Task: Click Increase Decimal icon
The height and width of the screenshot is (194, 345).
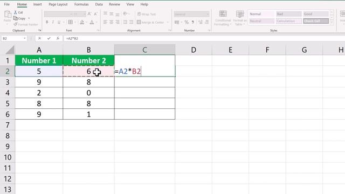Action: (201, 22)
